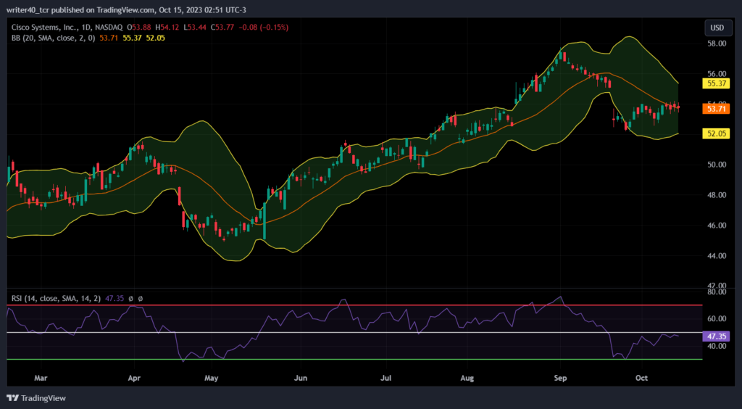The width and height of the screenshot is (742, 409).
Task: Click the 80.00 RSI axis label
Action: (x=716, y=292)
